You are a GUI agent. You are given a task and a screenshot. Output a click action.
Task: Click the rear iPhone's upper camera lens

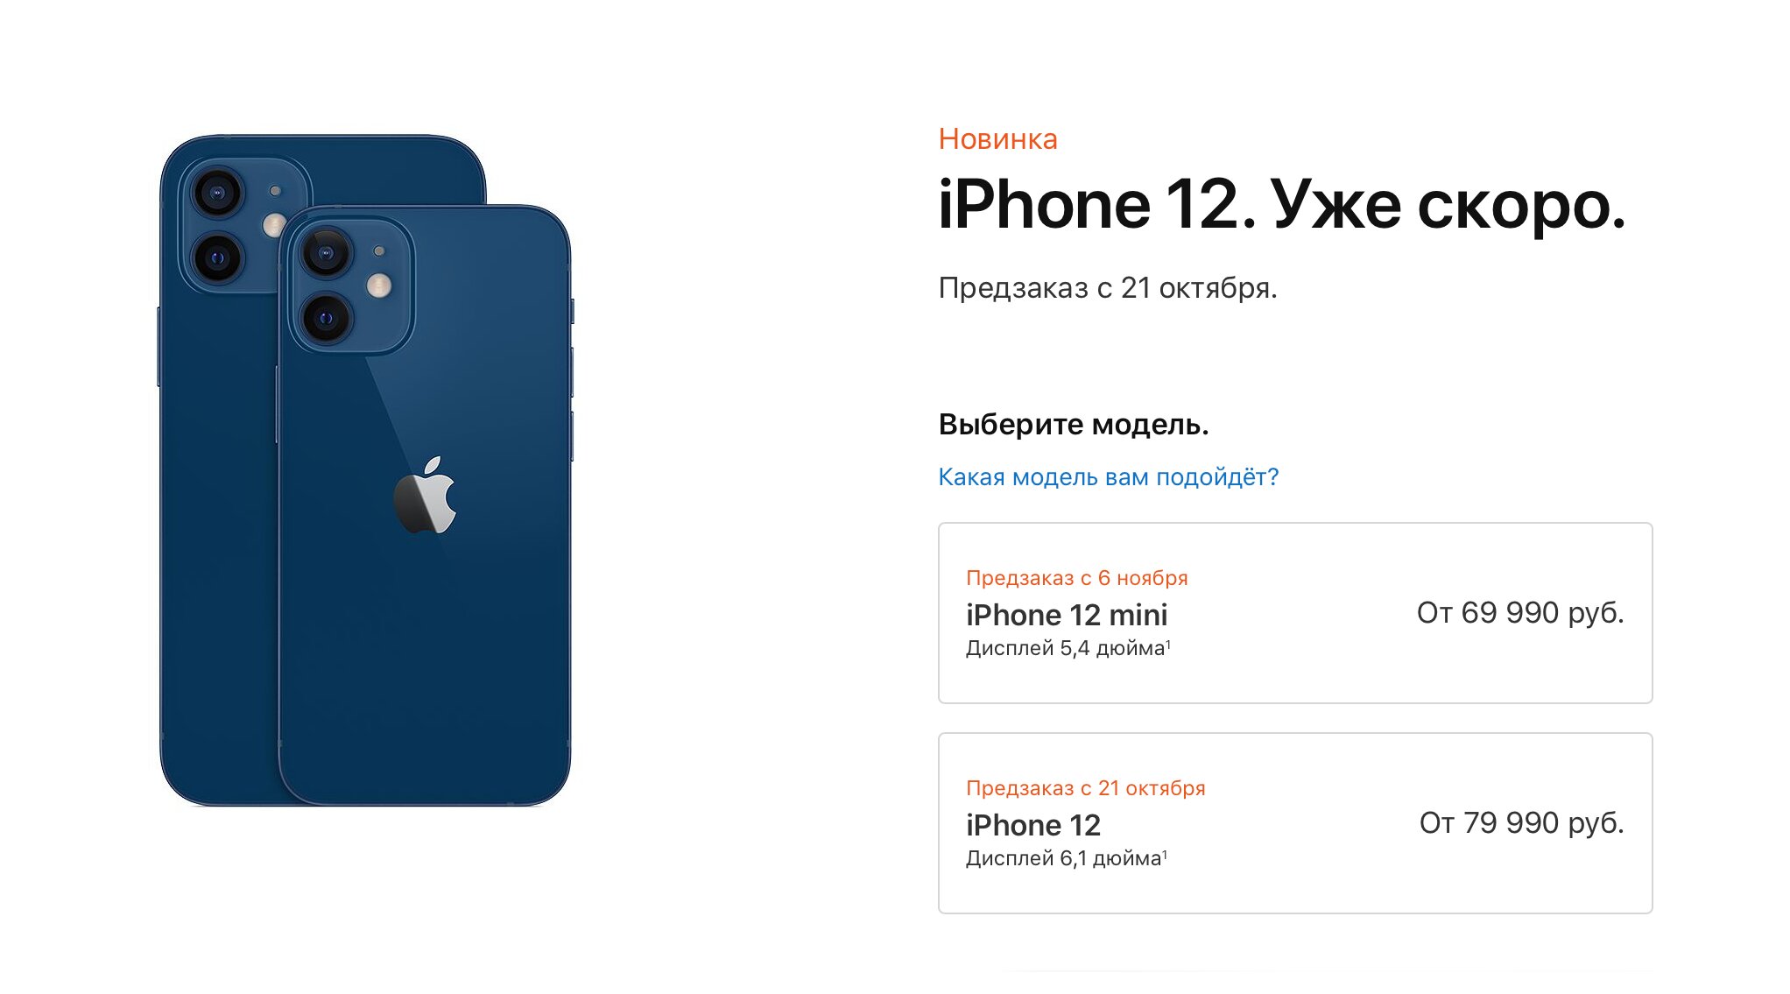point(216,192)
